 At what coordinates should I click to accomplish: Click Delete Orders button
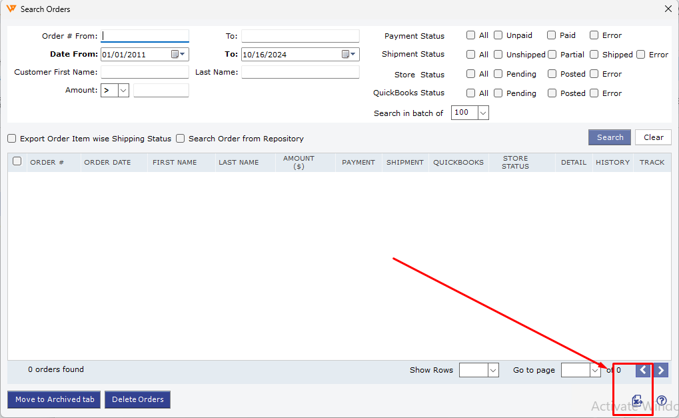point(138,399)
